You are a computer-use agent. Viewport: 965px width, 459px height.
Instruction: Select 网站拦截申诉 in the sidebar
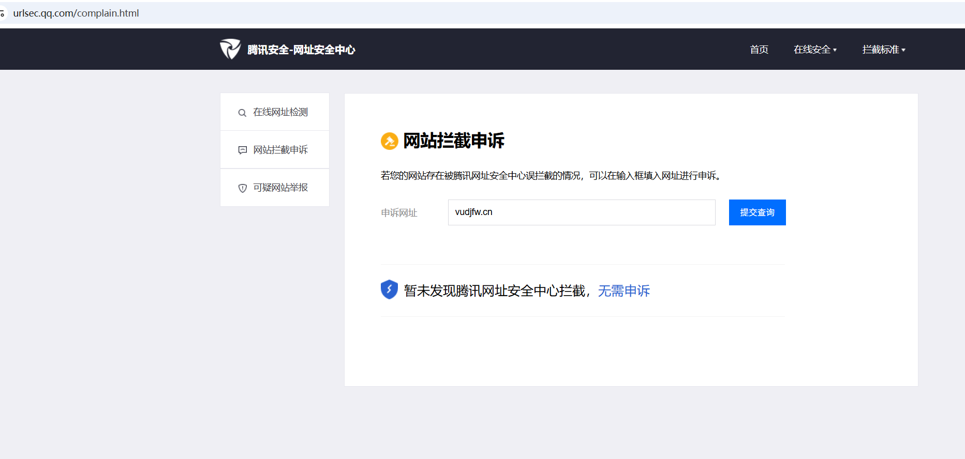coord(275,150)
